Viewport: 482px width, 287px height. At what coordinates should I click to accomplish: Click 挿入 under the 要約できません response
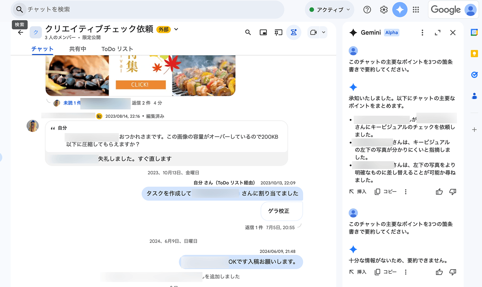click(x=358, y=272)
